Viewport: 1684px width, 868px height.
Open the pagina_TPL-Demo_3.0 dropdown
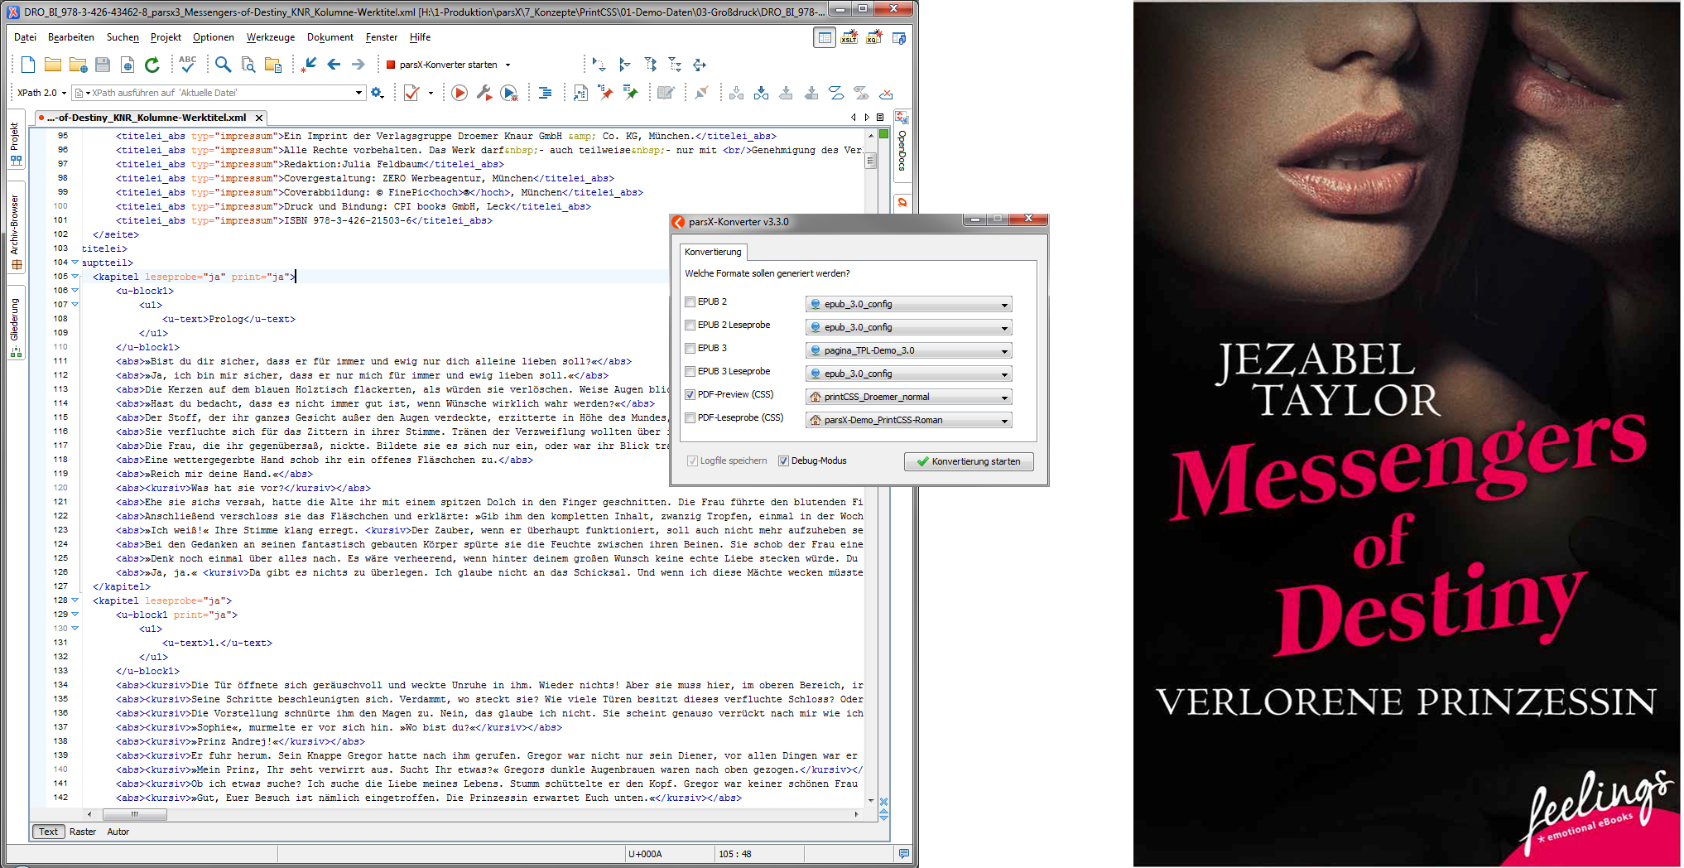tap(908, 350)
